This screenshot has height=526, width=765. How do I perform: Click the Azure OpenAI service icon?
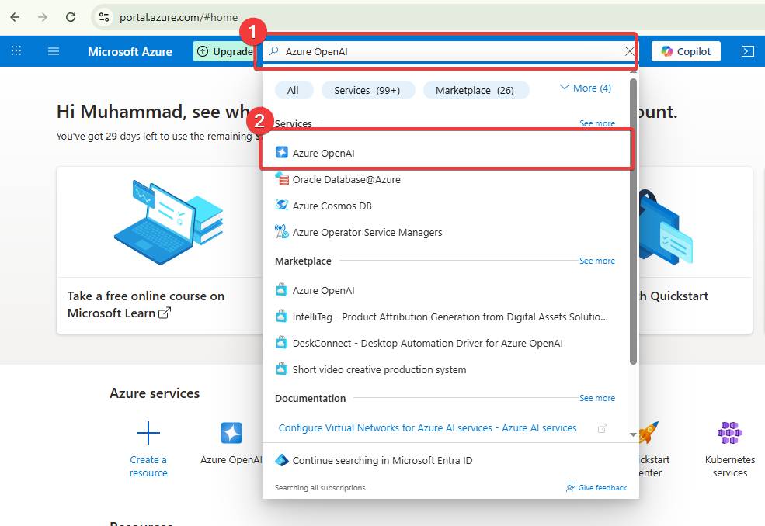281,153
